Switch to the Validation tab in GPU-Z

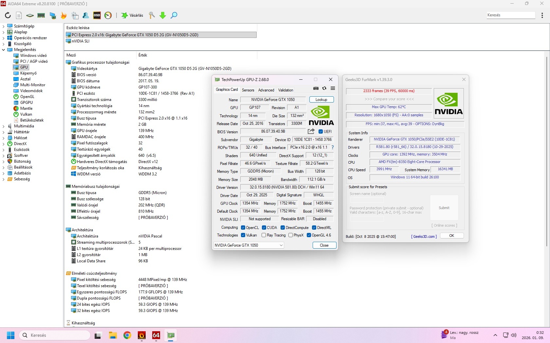point(286,90)
